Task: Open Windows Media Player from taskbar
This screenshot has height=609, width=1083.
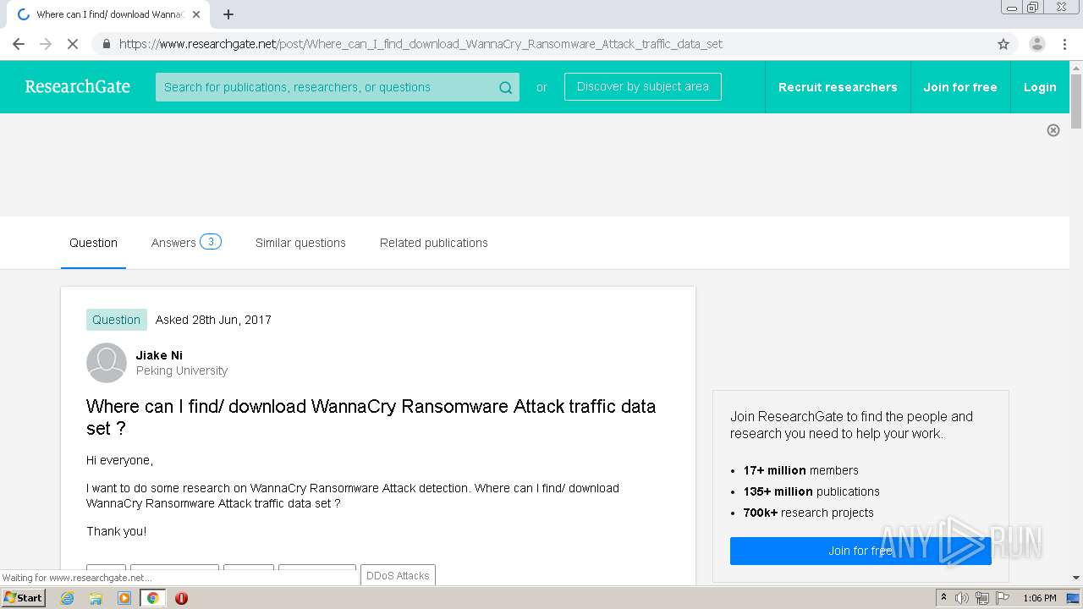Action: pos(124,598)
